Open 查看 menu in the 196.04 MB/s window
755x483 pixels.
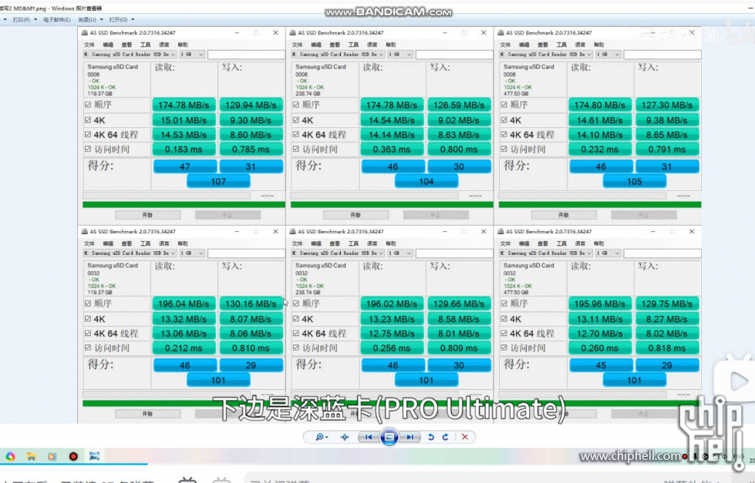(126, 243)
